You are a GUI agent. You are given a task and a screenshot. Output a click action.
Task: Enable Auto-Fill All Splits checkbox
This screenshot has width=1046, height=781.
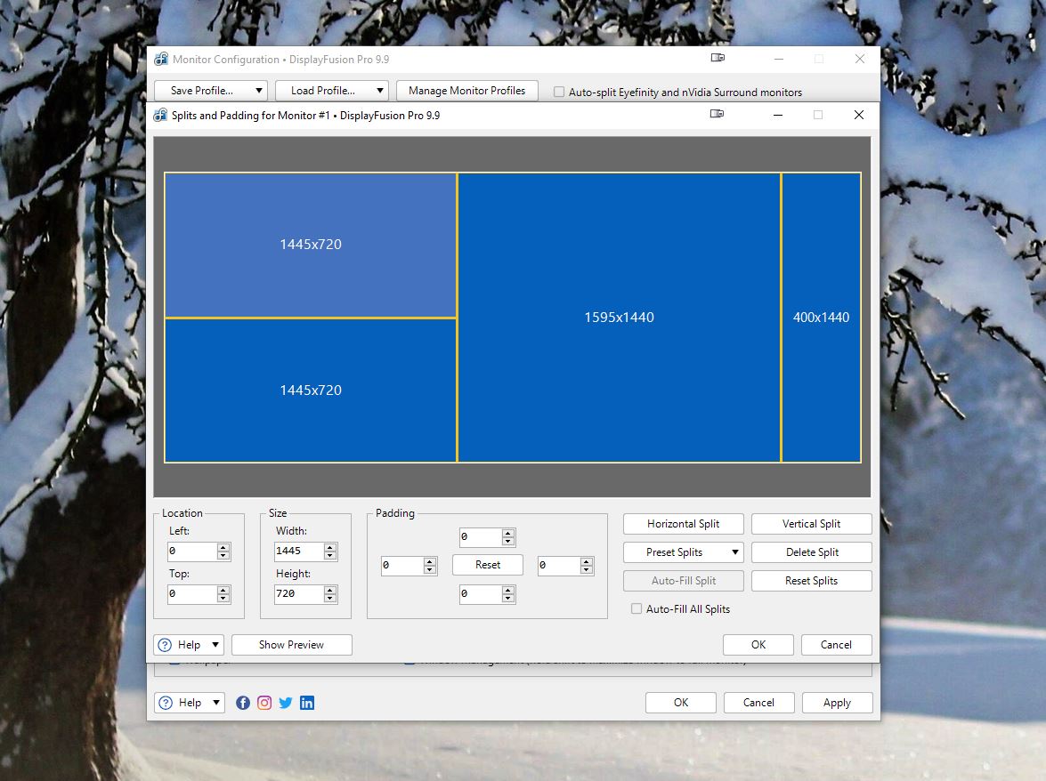click(637, 608)
